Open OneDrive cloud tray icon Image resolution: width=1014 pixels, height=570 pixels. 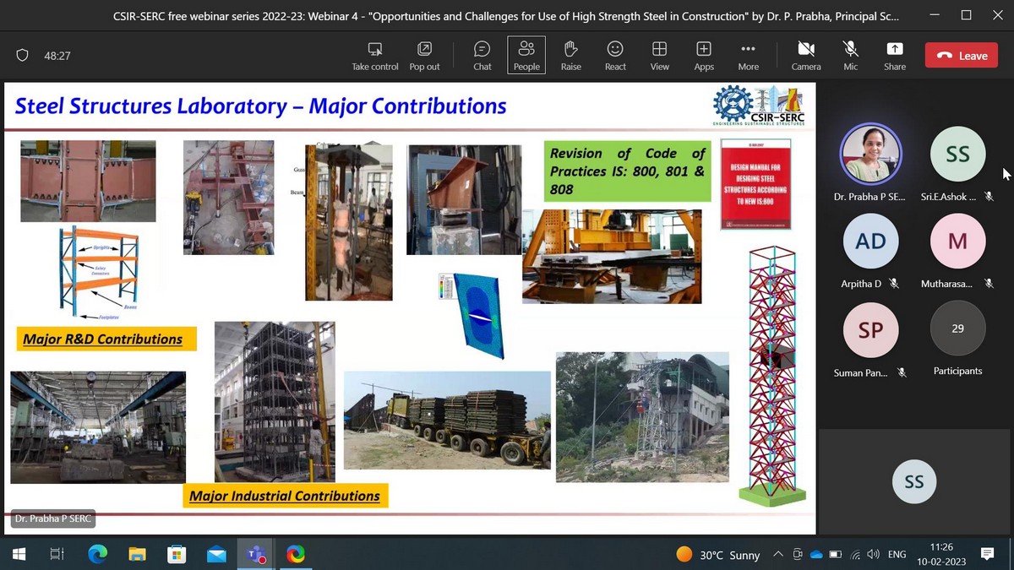point(816,555)
